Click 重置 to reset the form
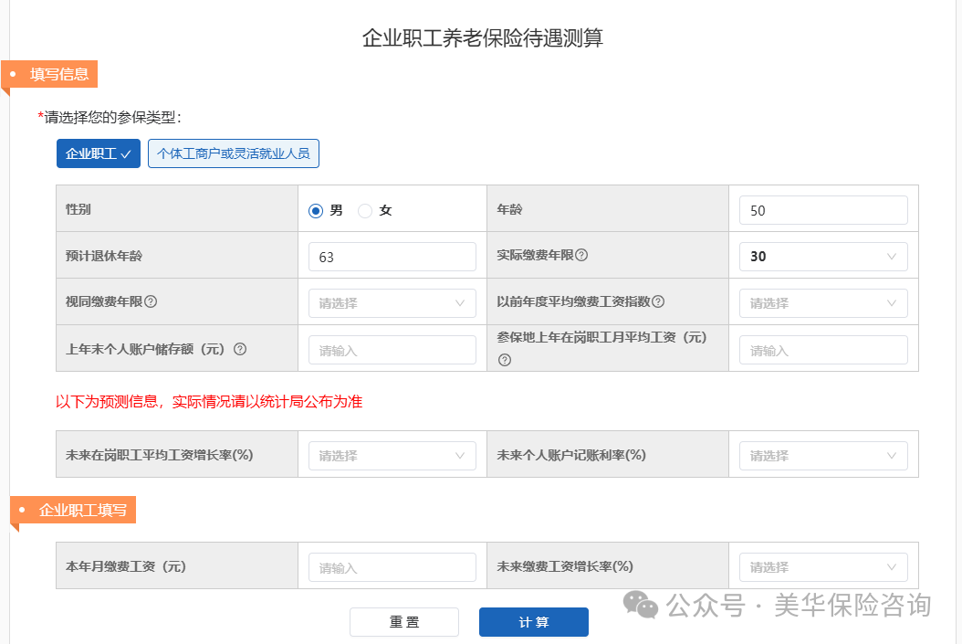The width and height of the screenshot is (962, 644). (x=404, y=622)
